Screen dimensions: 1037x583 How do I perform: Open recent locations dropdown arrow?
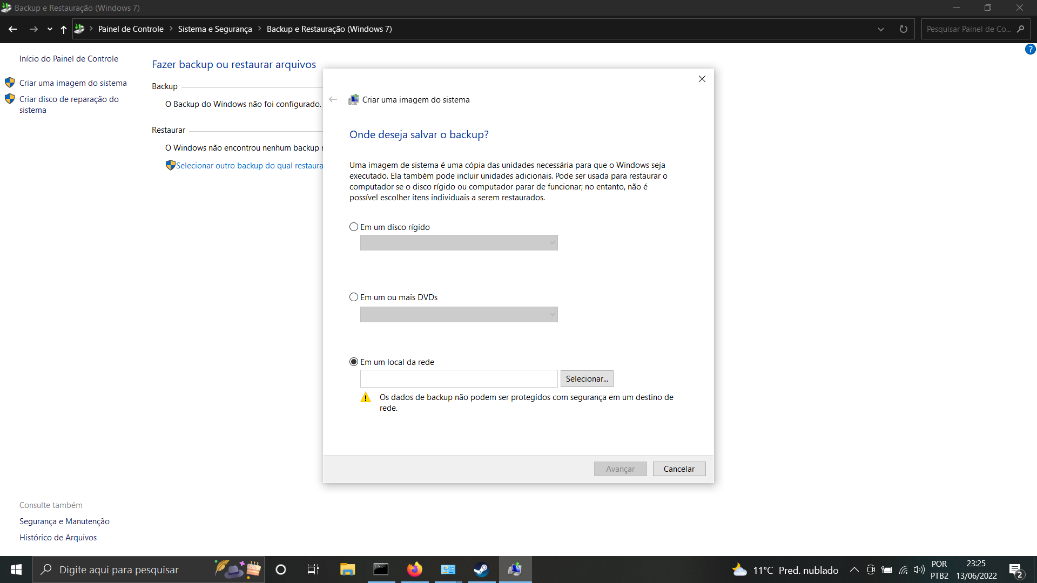click(50, 29)
